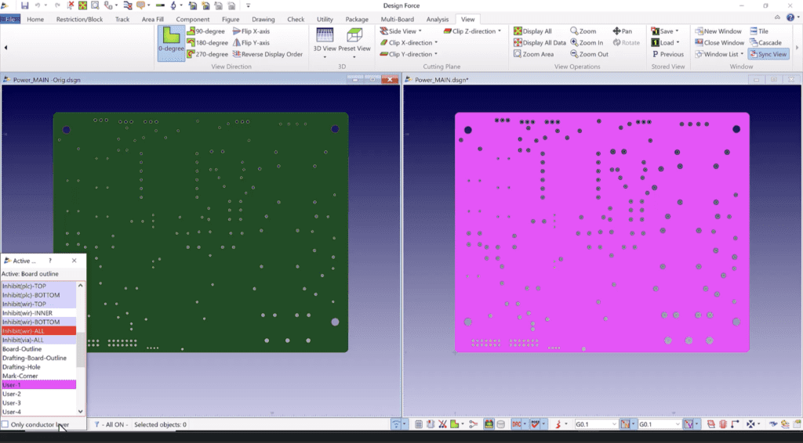Open a New Window

(x=718, y=31)
